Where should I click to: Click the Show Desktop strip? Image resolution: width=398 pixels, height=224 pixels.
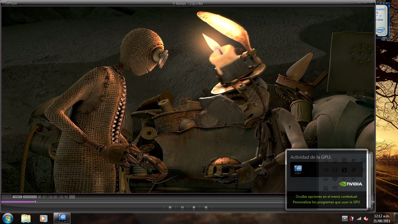click(396, 218)
